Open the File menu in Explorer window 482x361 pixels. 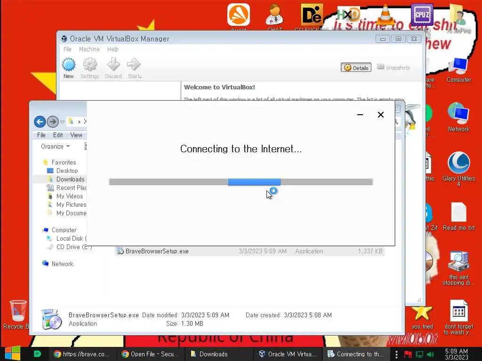41,135
